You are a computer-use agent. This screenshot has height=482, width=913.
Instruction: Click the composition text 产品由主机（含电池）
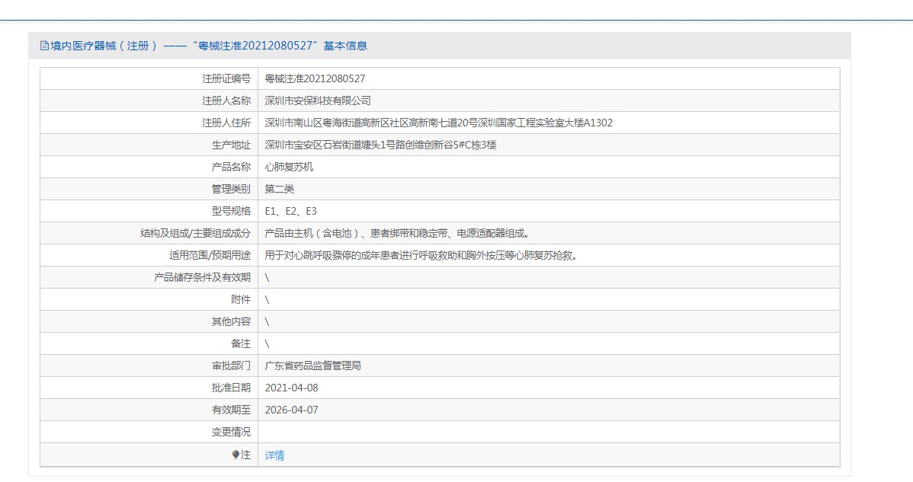397,233
